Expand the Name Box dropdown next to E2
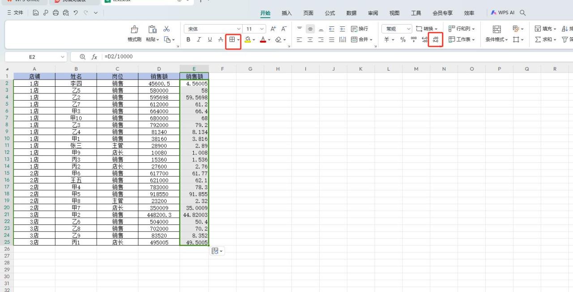The image size is (573, 292). click(x=62, y=57)
